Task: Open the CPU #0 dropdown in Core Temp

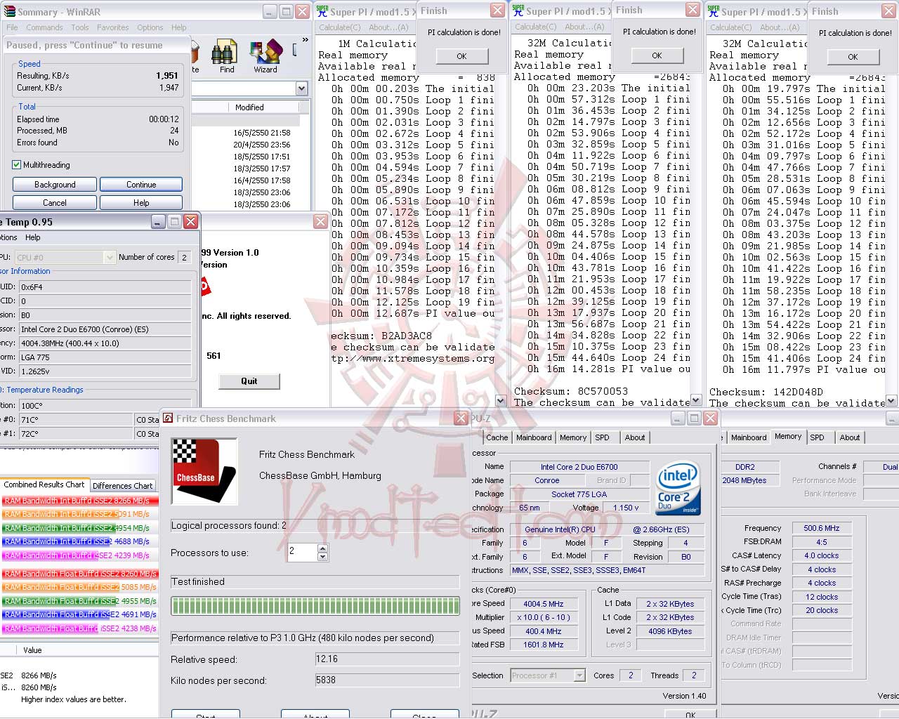Action: click(x=109, y=258)
